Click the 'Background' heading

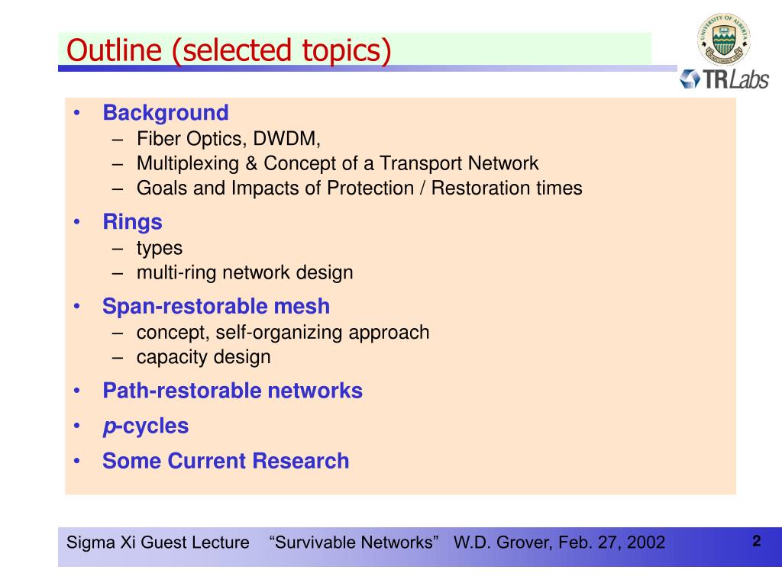tap(166, 113)
